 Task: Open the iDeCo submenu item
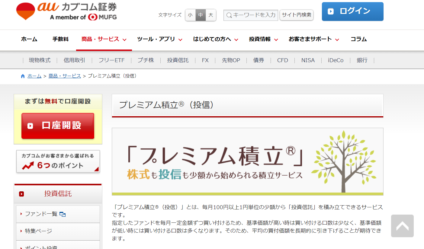point(336,60)
